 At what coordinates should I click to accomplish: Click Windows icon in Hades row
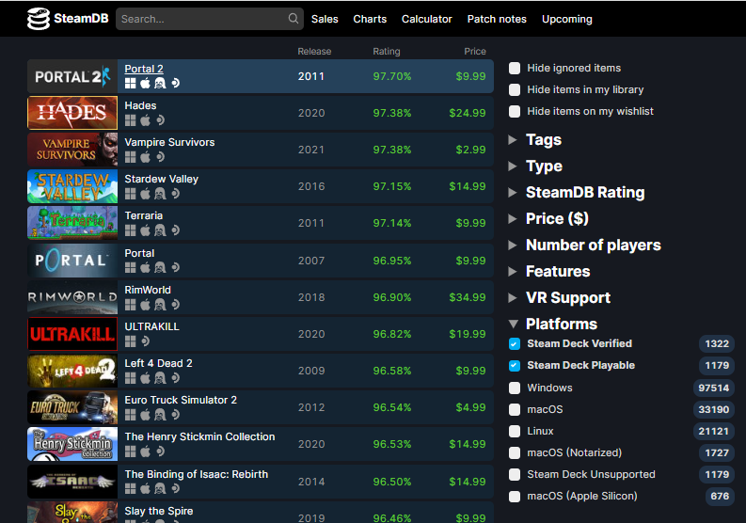point(131,120)
